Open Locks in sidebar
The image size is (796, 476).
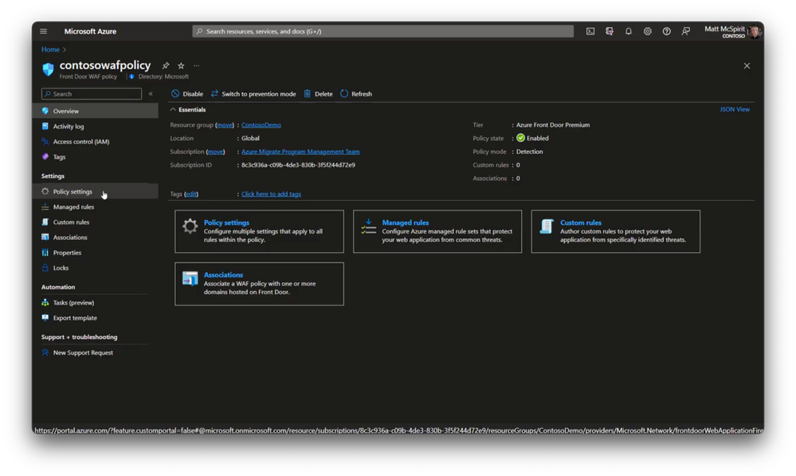[x=96, y=268]
